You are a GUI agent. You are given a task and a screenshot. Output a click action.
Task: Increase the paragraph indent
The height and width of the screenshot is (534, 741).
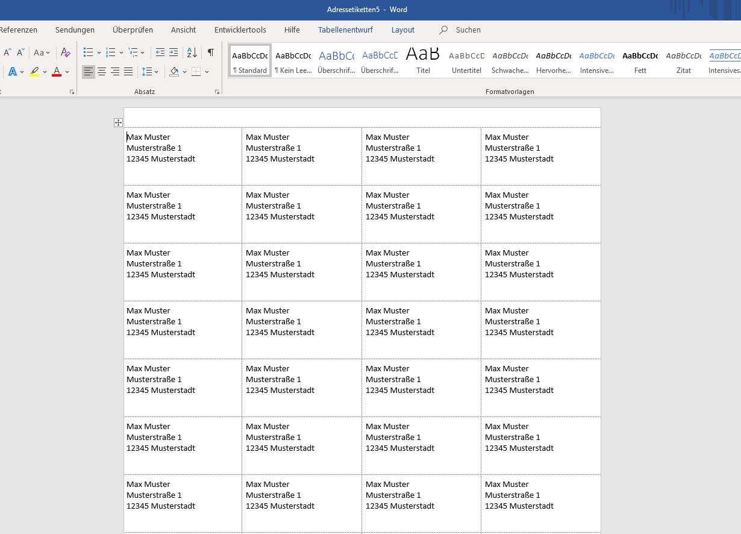pyautogui.click(x=174, y=52)
